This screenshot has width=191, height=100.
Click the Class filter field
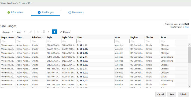point(23,41)
